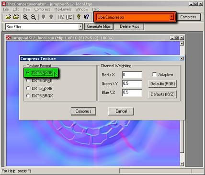Screen dimensions: 205x175
Task: Click Compress in the Compress Texture dialog
Action: 83,111
